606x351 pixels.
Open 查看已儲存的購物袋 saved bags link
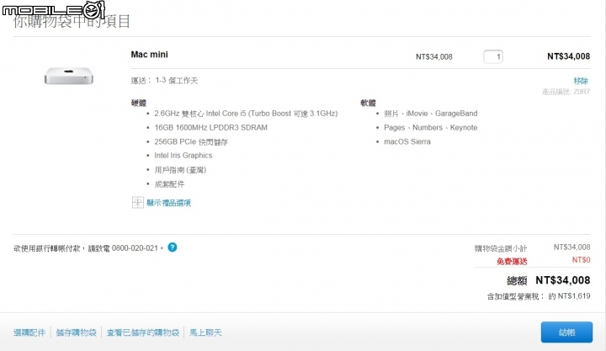(143, 332)
